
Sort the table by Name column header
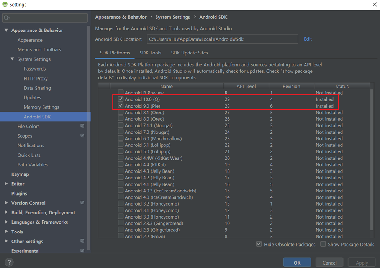(167, 86)
